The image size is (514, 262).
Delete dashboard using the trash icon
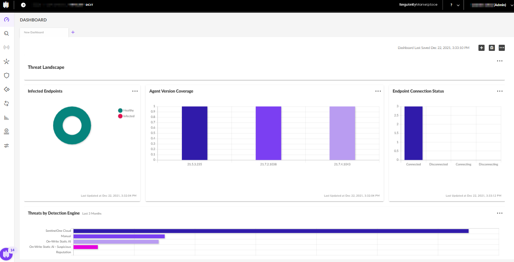492,48
